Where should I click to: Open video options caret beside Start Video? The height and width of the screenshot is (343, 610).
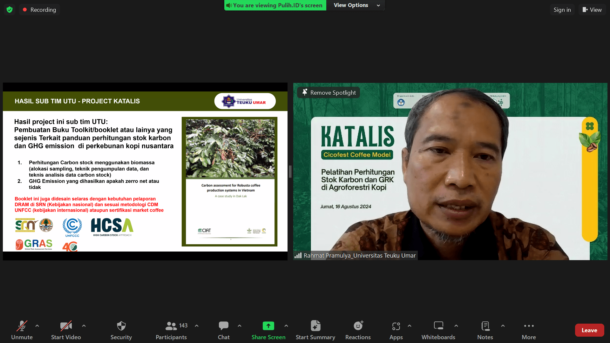point(84,326)
